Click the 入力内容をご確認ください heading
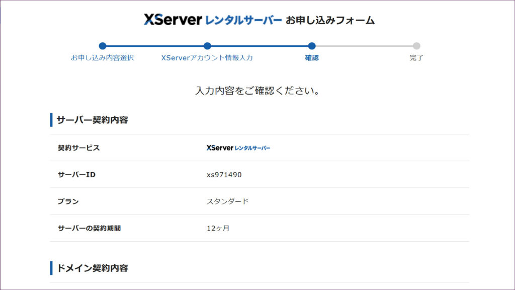 257,91
